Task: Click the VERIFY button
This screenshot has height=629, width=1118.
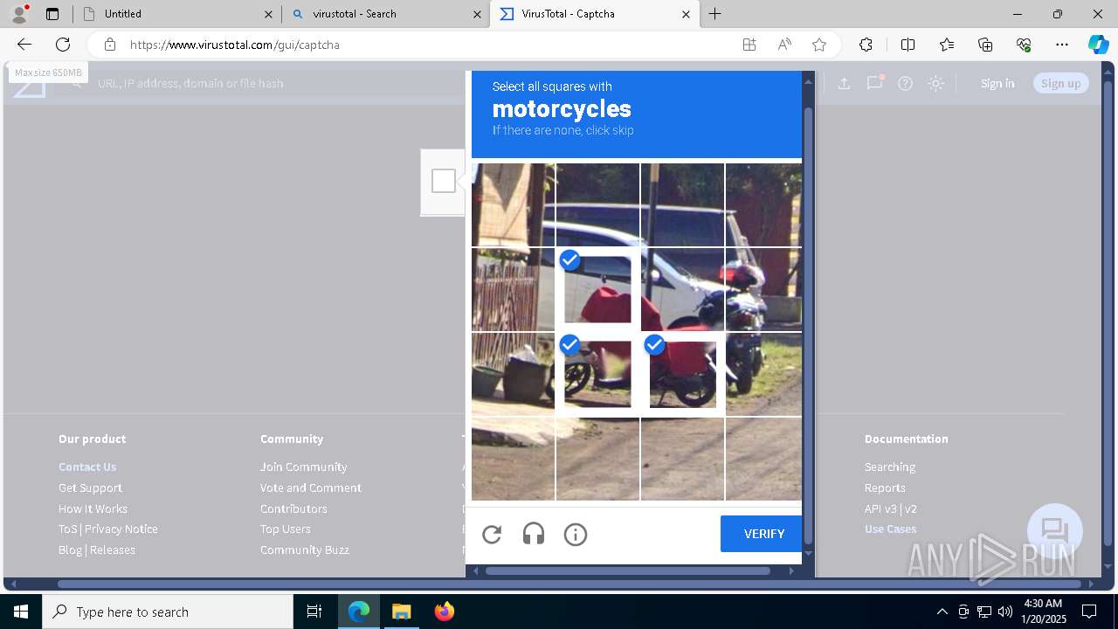Action: tap(762, 534)
